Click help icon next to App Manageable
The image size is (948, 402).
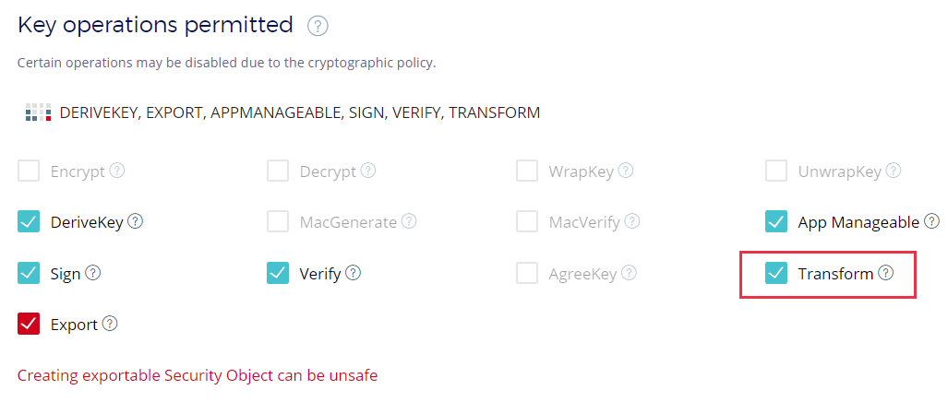[931, 221]
